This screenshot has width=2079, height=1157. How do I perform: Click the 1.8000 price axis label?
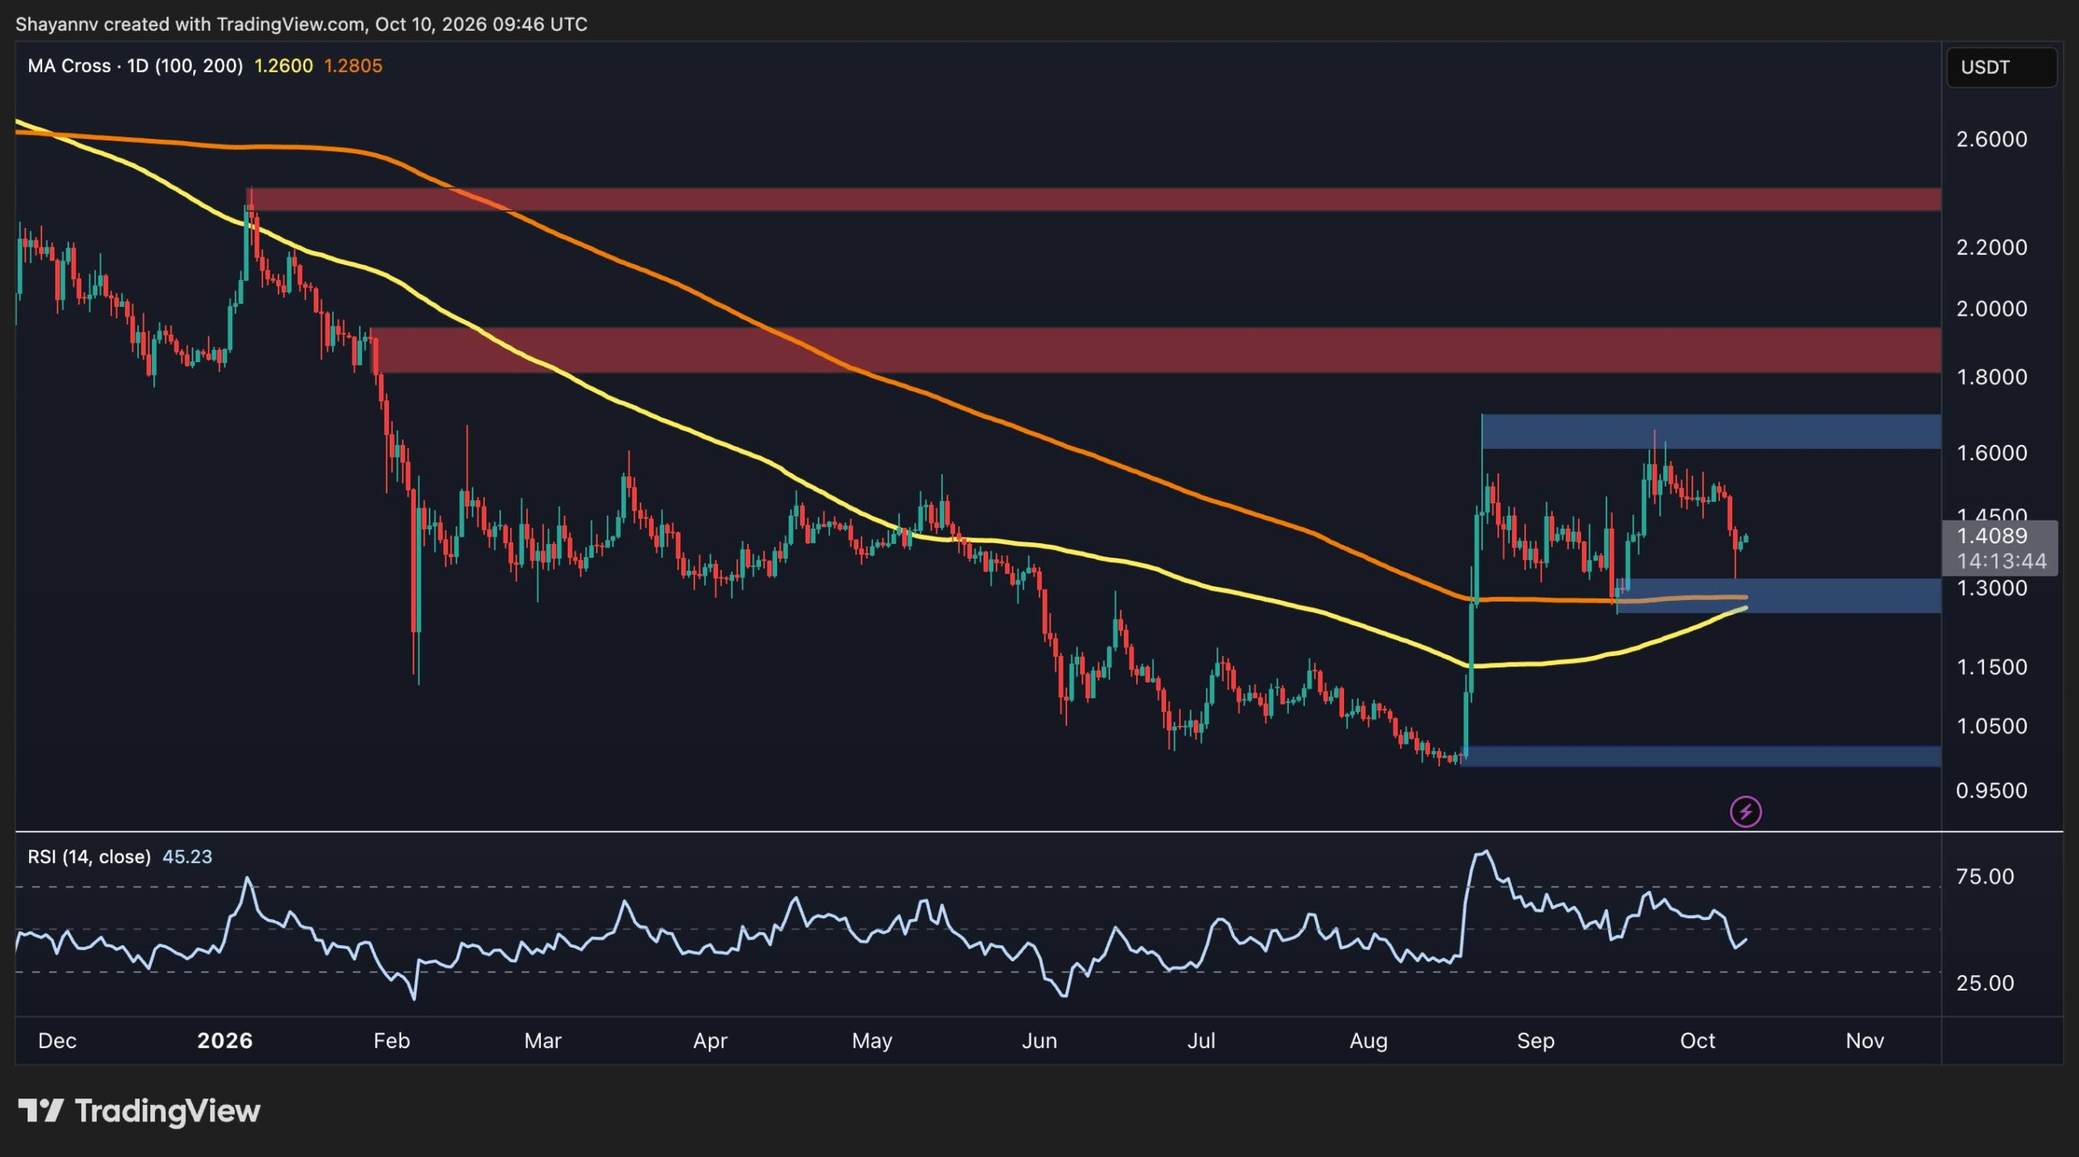click(x=1991, y=377)
